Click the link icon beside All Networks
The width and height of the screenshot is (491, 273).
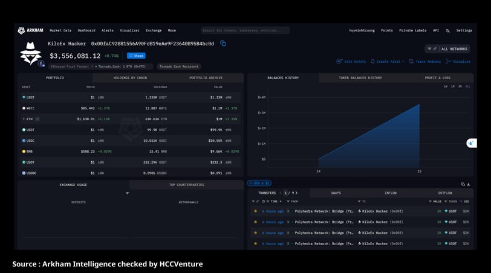point(435,49)
